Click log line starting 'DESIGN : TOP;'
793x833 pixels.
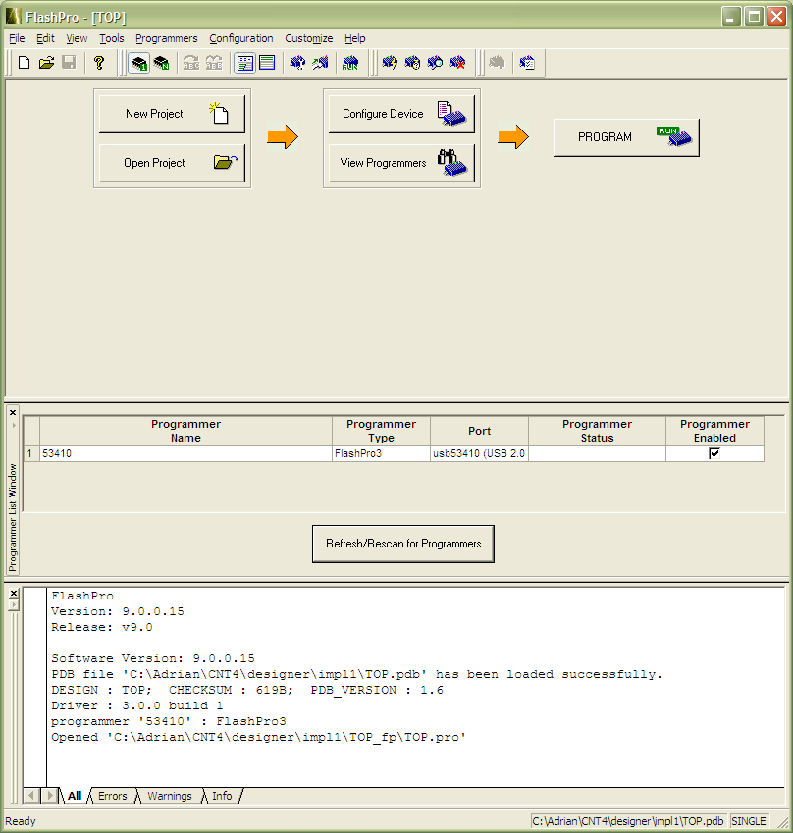[x=247, y=690]
